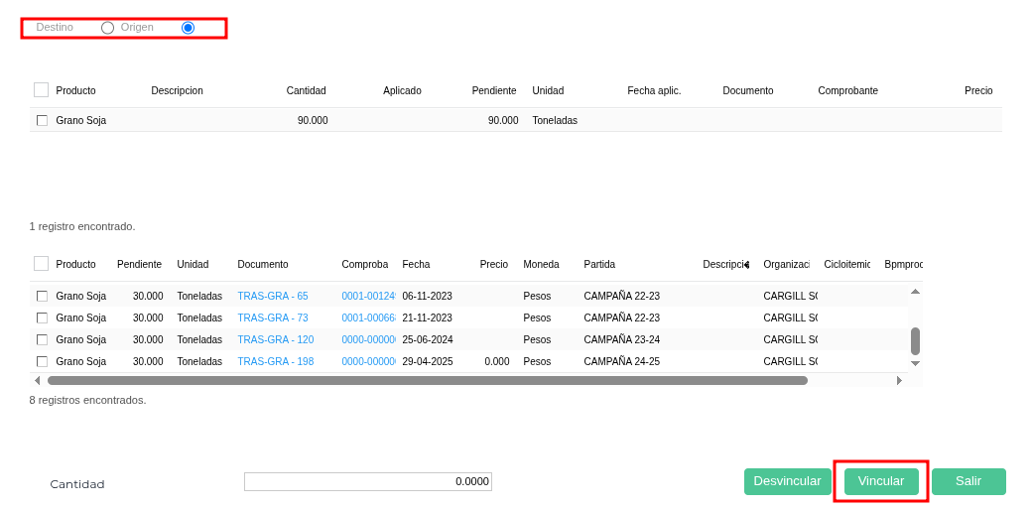Toggle select-all checkbox in upper table header
The width and height of the screenshot is (1032, 509).
(41, 90)
